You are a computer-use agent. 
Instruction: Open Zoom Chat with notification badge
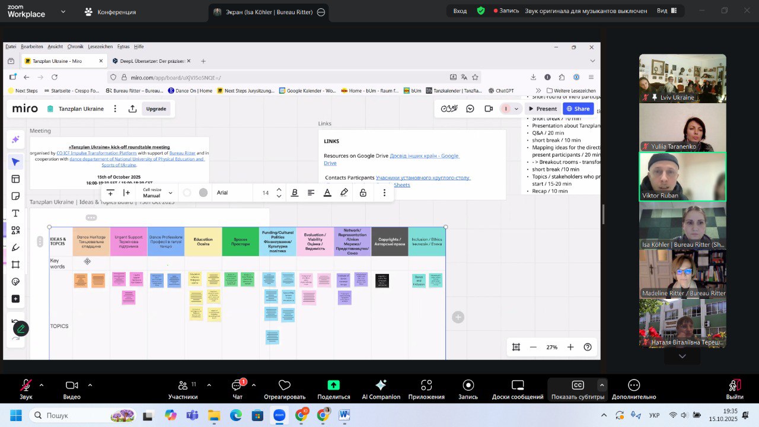237,385
